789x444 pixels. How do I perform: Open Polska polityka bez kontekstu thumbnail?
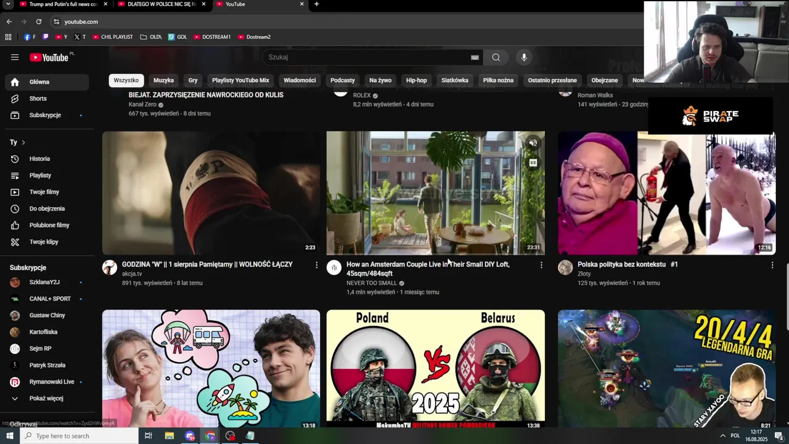667,193
